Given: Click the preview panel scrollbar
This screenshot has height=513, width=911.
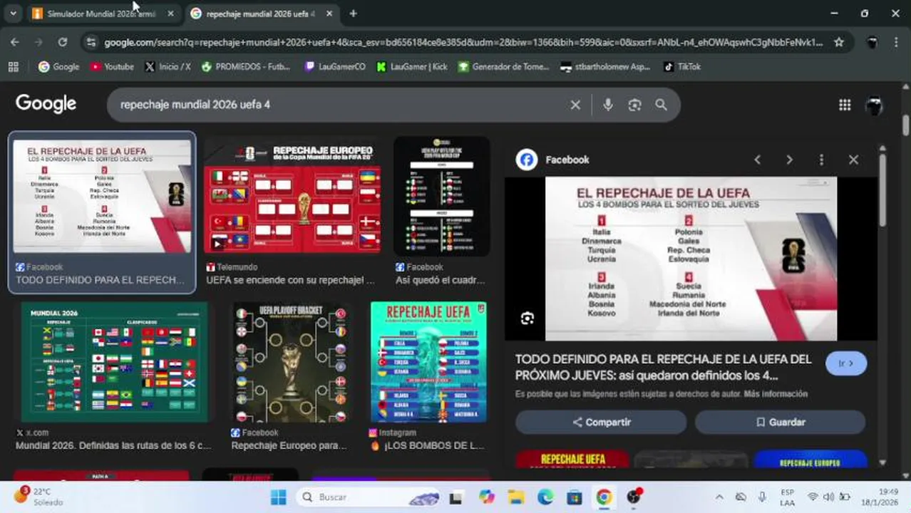Looking at the screenshot, I should (882, 190).
